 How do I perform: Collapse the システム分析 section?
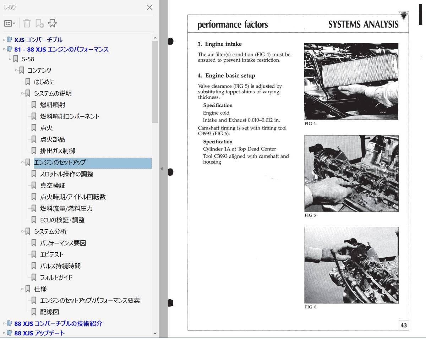(22, 232)
